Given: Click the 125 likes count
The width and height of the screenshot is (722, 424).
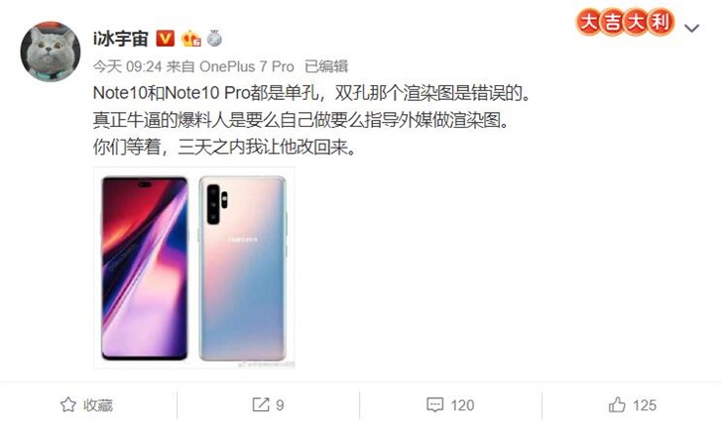Looking at the screenshot, I should [x=645, y=405].
